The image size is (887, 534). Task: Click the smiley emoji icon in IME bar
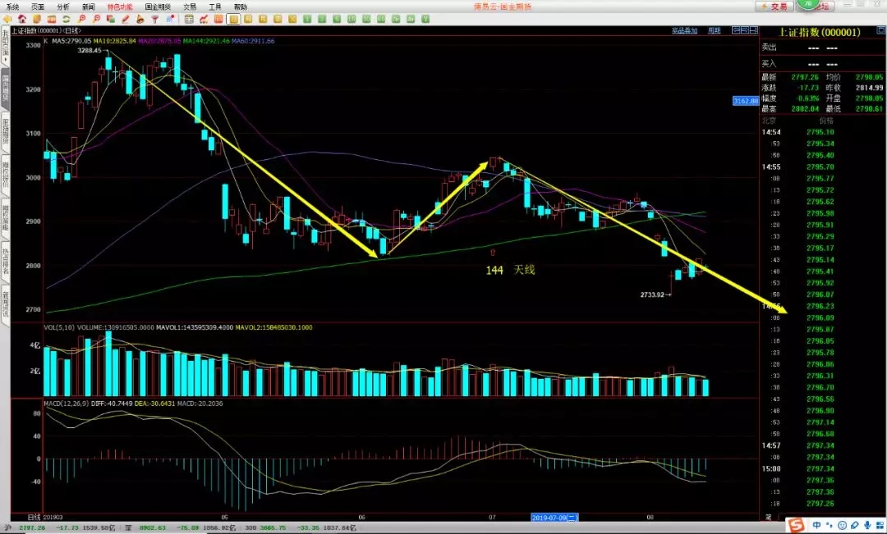click(843, 526)
